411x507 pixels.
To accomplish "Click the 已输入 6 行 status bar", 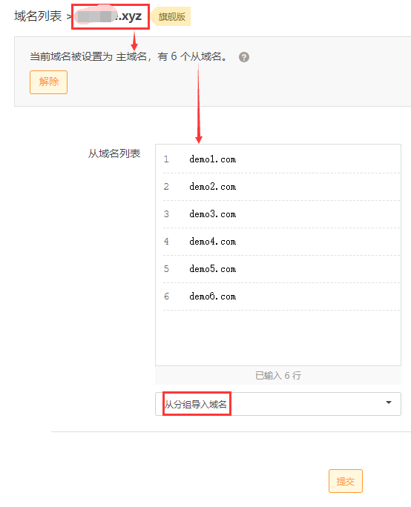I will click(278, 375).
